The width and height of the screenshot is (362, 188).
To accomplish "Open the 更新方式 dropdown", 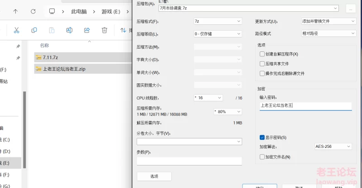I will coord(329,21).
